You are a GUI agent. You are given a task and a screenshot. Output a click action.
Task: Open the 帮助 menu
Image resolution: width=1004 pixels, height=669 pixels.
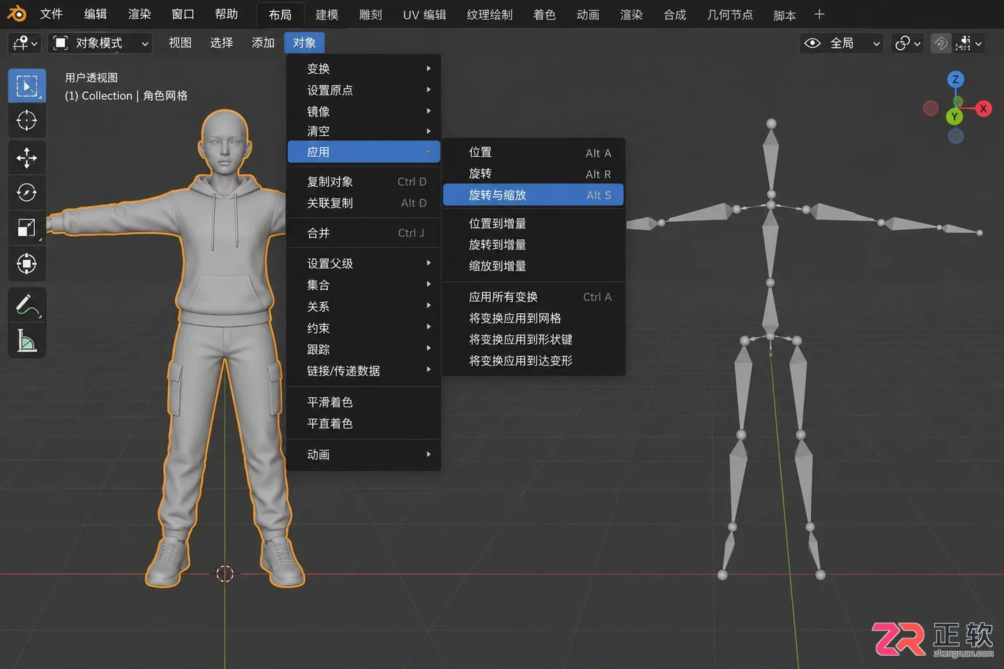pos(226,15)
